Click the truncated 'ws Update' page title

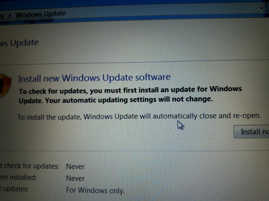click(x=19, y=43)
